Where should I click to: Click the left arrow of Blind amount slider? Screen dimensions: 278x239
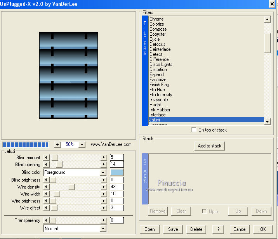pyautogui.click(x=46, y=157)
